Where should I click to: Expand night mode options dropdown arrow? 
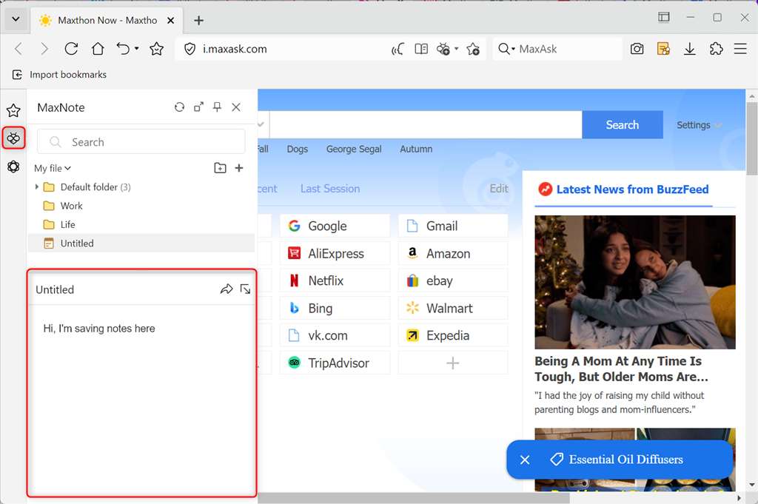click(456, 49)
